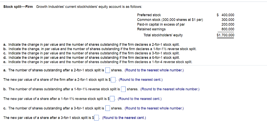Click the 2-for-1 split shares outstanding input box

(107, 70)
